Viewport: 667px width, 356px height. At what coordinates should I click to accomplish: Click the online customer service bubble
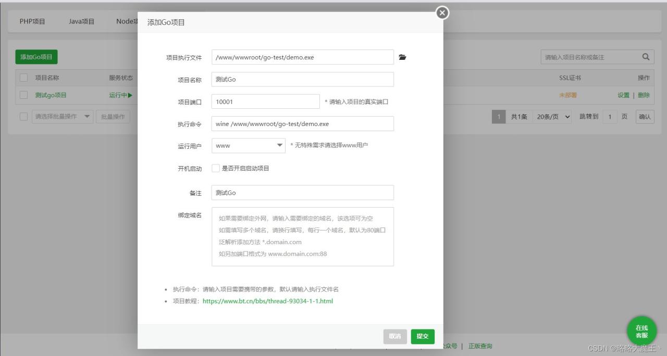point(641,330)
